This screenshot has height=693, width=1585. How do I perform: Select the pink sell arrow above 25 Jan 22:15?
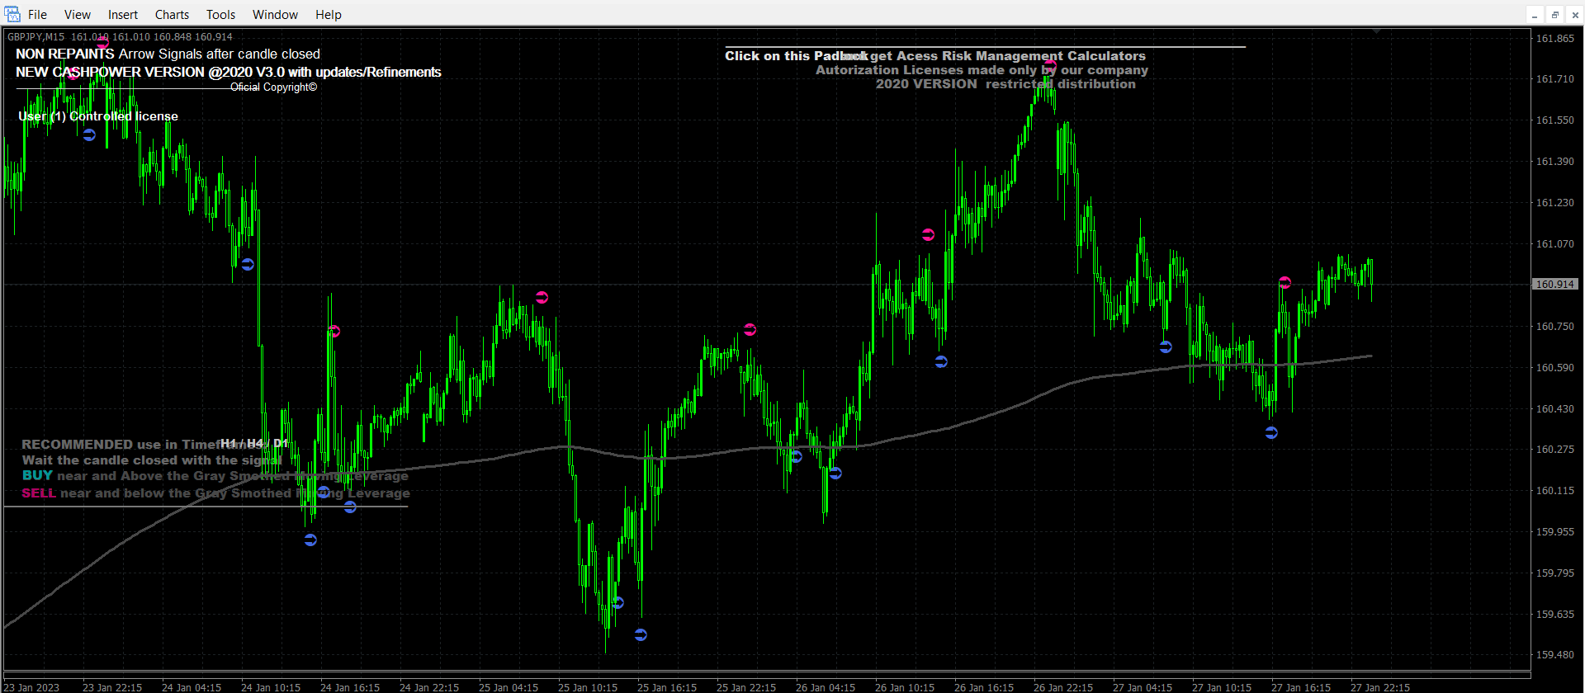(x=750, y=329)
